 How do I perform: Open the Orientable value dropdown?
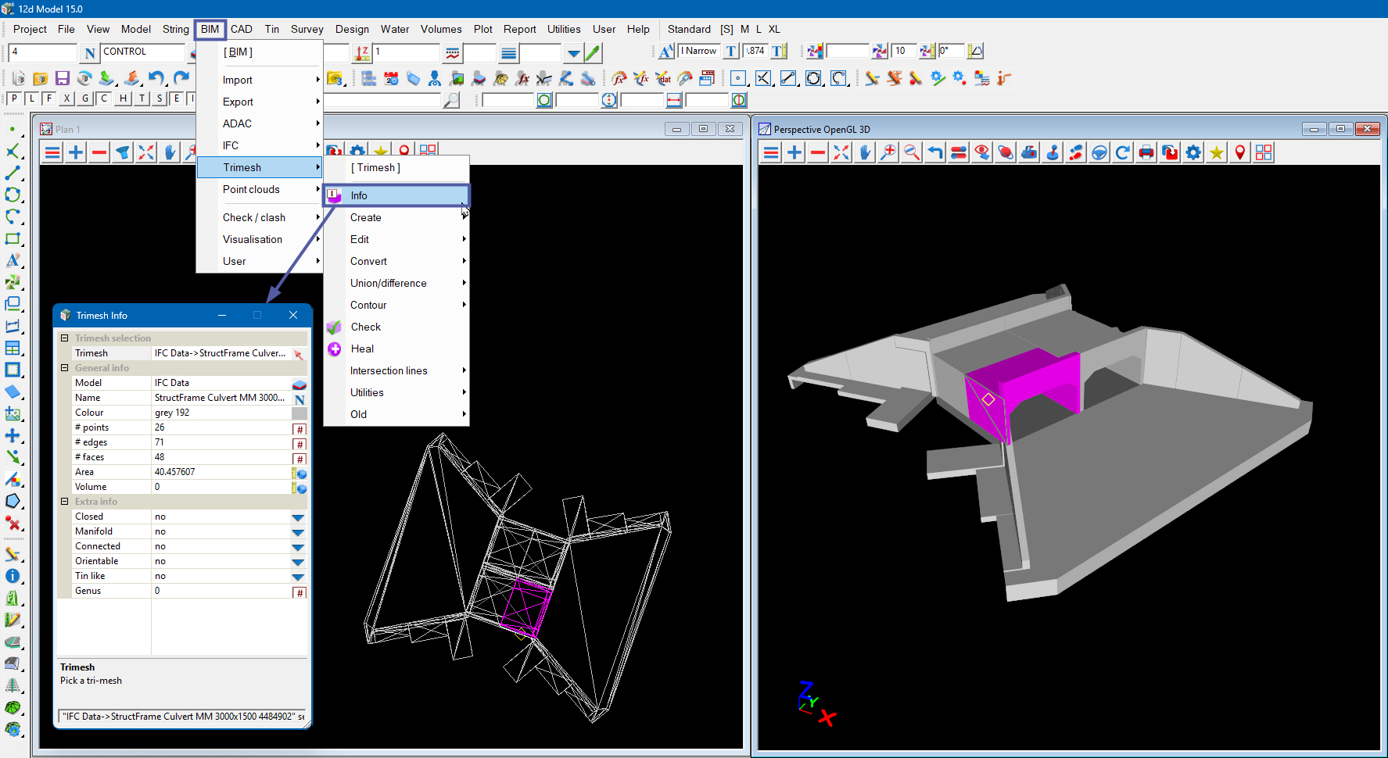pos(298,562)
